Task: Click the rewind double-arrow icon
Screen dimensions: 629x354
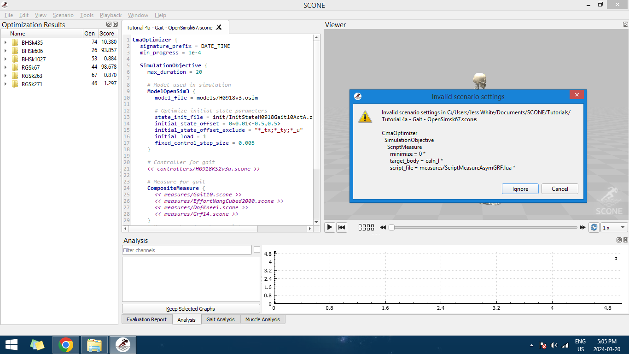Action: click(383, 227)
